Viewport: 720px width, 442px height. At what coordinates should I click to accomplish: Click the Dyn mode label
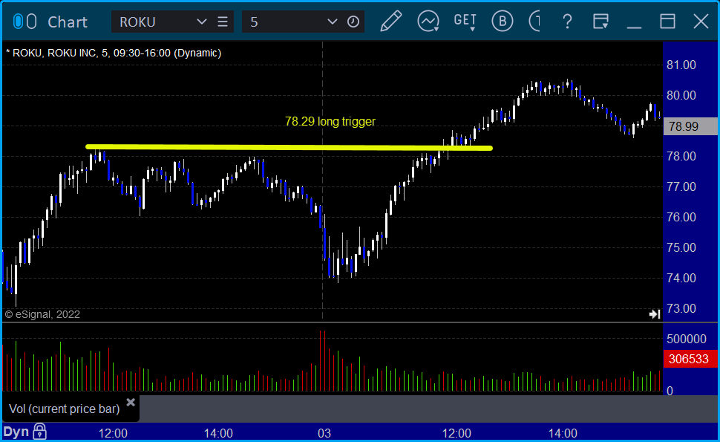coord(16,432)
